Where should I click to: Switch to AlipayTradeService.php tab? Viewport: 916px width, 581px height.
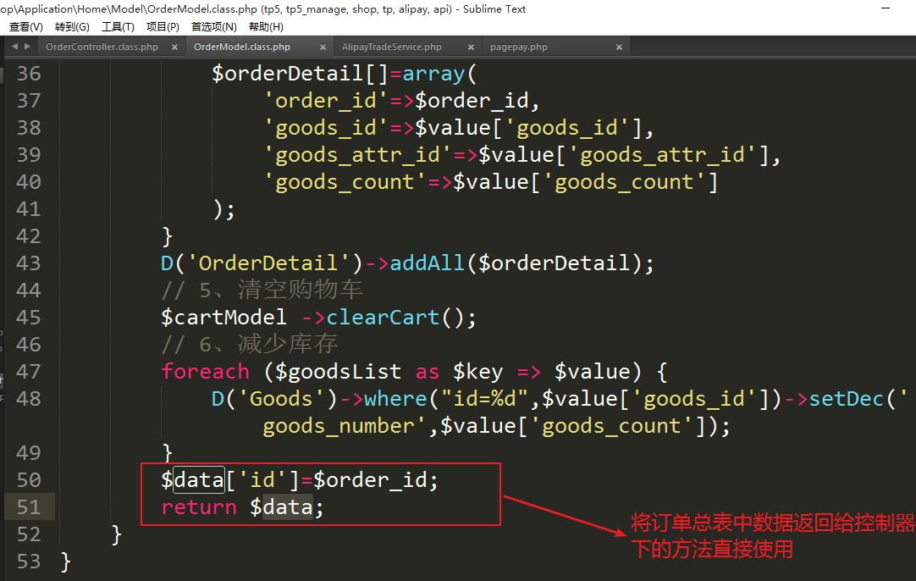392,47
